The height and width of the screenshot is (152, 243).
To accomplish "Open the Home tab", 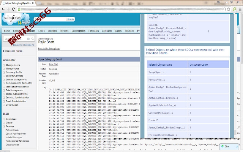I will click(7, 31).
